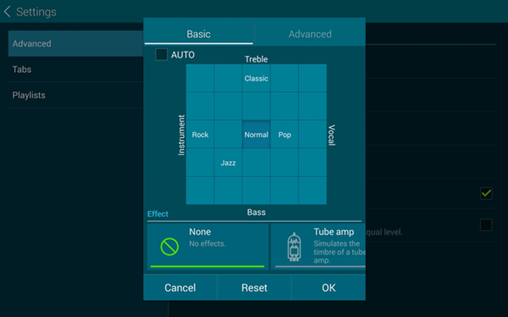
Task: Choose the Classic preset cell
Action: pos(256,78)
